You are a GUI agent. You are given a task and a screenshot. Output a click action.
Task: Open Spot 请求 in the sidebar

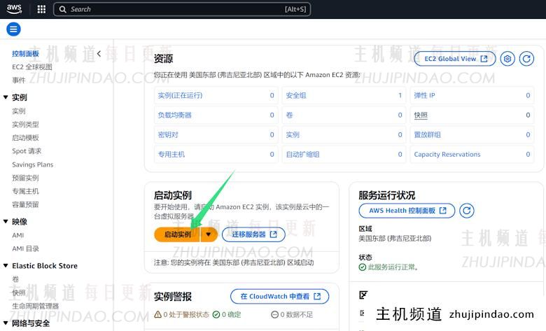coord(27,151)
